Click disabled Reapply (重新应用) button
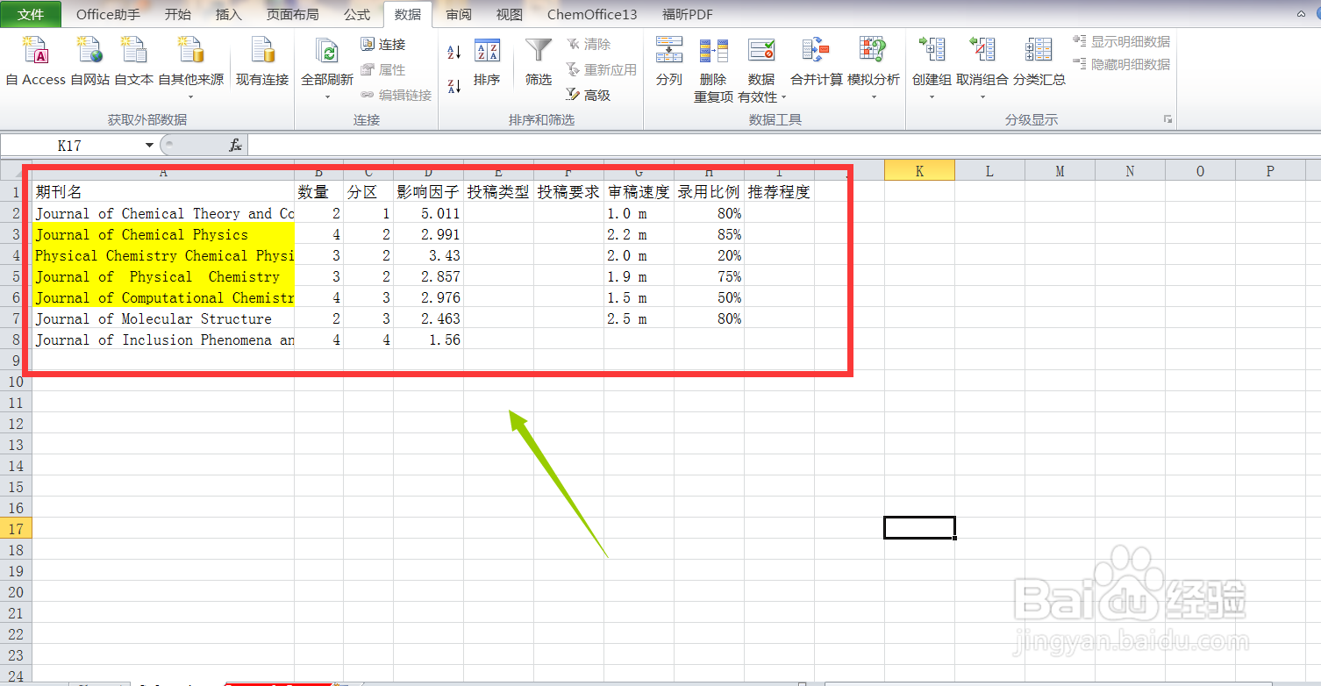This screenshot has height=686, width=1321. click(601, 69)
